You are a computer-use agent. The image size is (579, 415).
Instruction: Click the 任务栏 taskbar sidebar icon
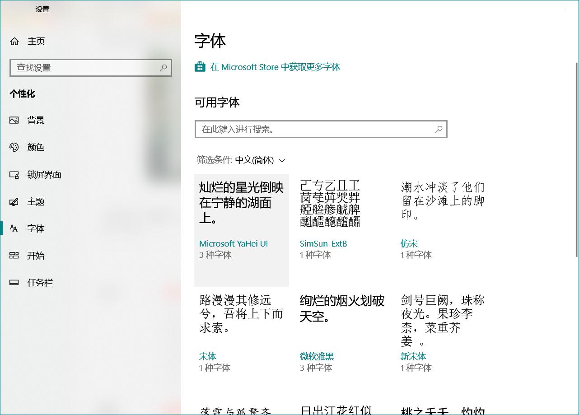click(x=14, y=283)
